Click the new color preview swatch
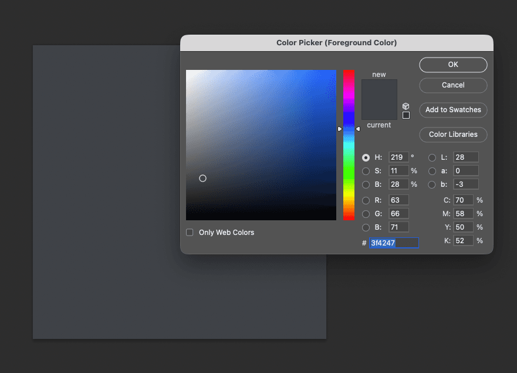 click(379, 89)
